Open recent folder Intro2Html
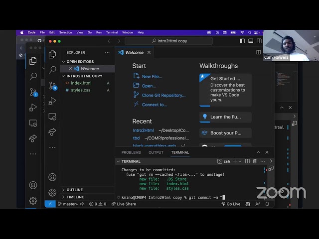The height and width of the screenshot is (239, 319). tap(143, 130)
